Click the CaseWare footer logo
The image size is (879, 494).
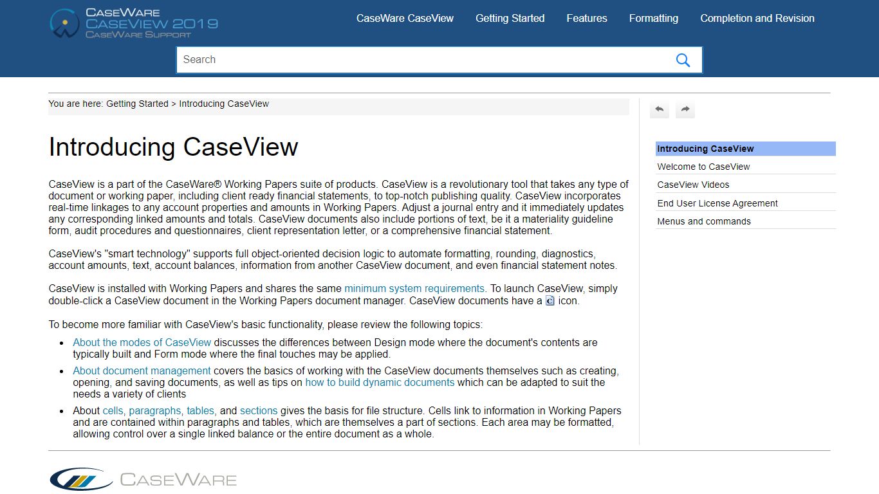(x=143, y=479)
